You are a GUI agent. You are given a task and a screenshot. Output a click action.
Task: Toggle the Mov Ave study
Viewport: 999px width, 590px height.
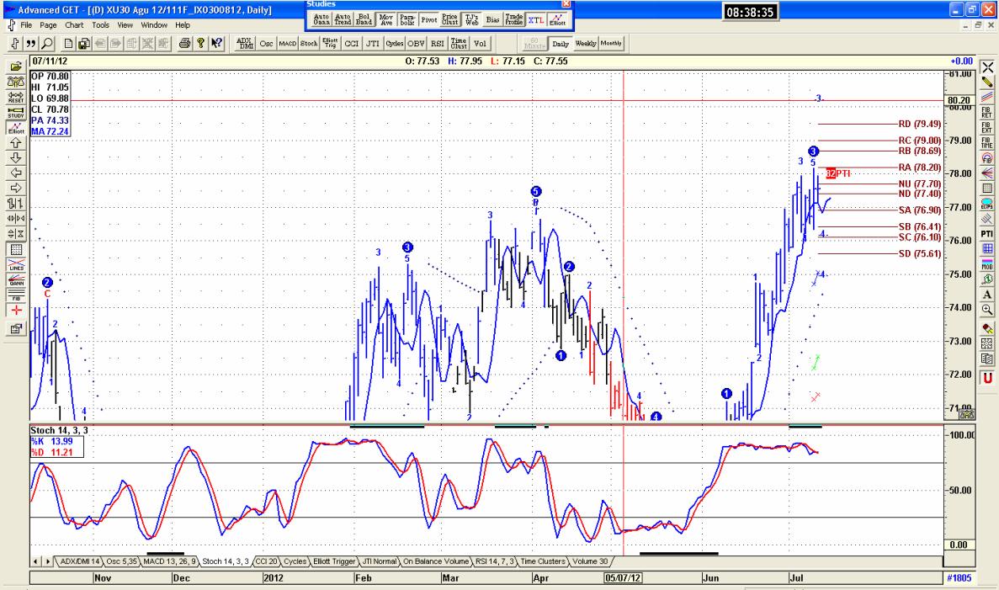[x=386, y=19]
